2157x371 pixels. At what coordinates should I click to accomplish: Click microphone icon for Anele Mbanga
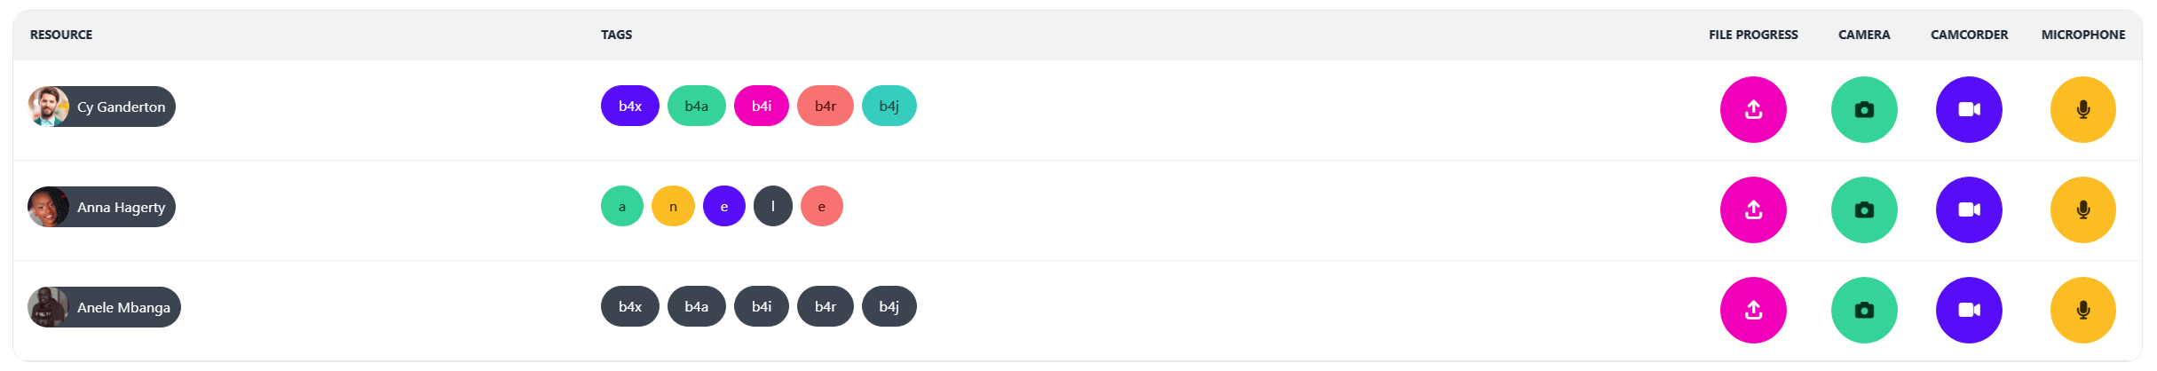pos(2082,311)
